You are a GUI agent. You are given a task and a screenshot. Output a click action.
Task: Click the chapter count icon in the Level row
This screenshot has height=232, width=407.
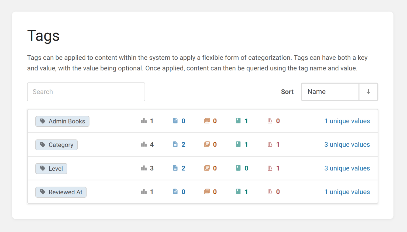[207, 168]
